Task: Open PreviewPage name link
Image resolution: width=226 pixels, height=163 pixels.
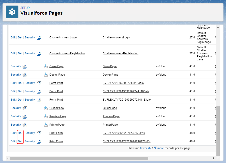Action: pos(111,116)
